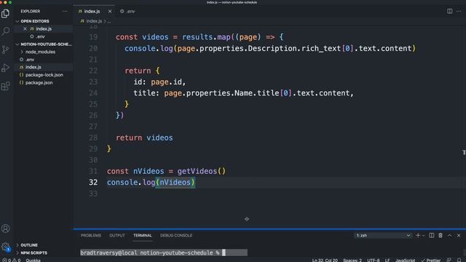The image size is (466, 262).
Task: Open package-lock.json in the project tree
Action: [x=44, y=75]
